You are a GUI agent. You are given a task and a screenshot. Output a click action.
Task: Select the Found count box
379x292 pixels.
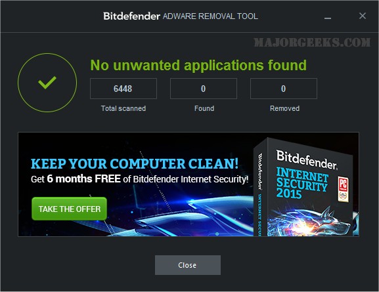(x=203, y=89)
